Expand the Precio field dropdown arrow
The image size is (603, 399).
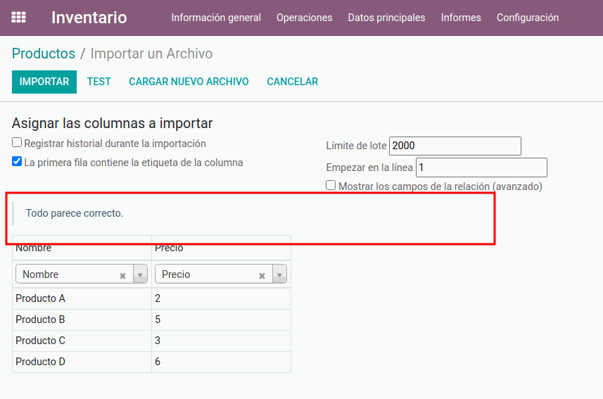tap(279, 274)
